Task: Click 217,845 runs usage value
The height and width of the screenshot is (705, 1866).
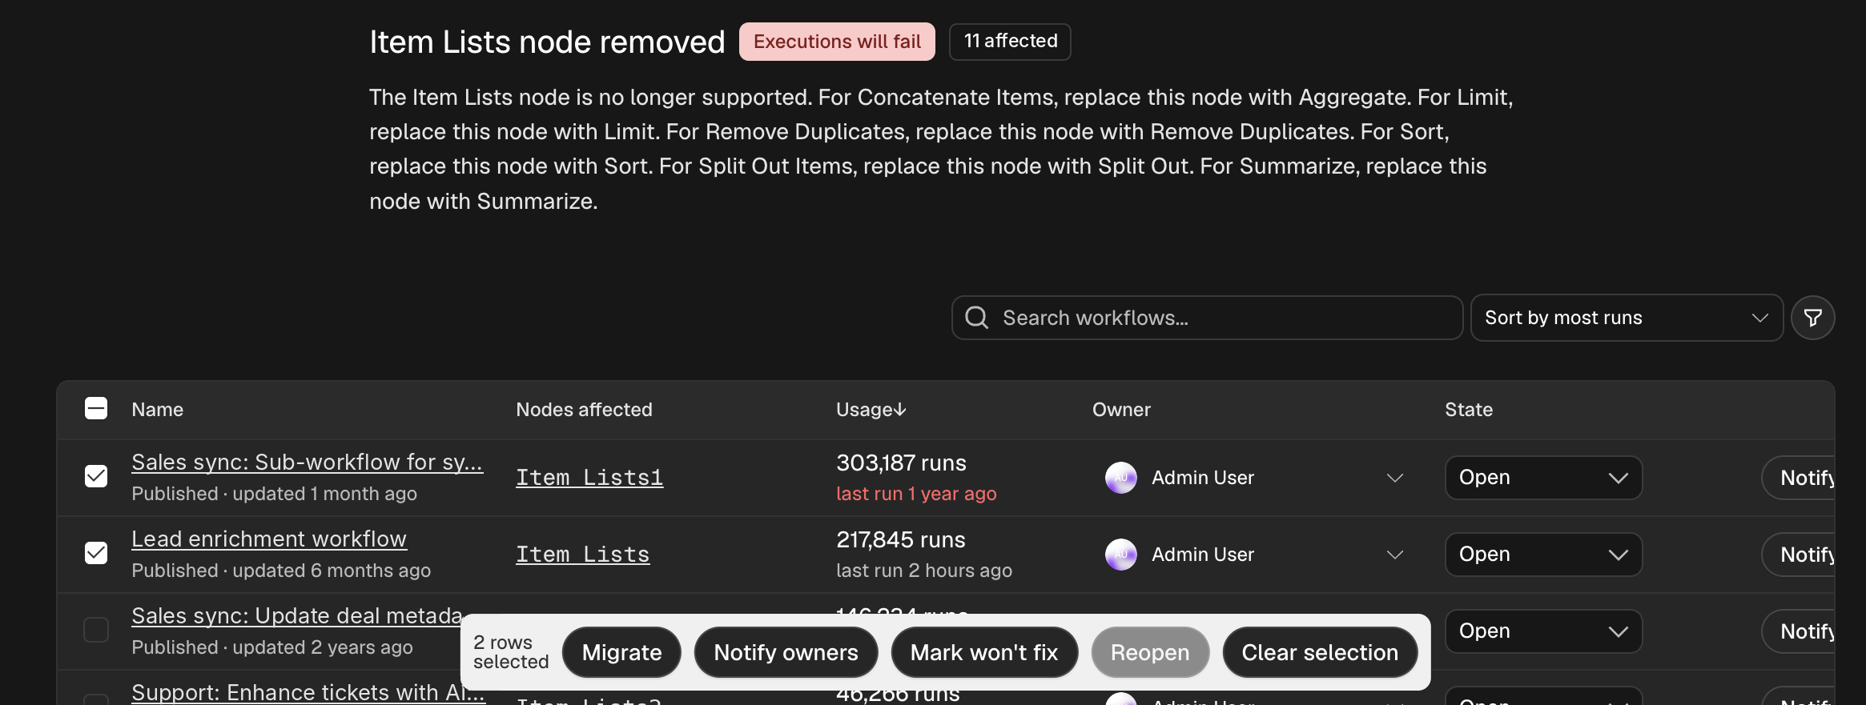Action: pos(901,540)
